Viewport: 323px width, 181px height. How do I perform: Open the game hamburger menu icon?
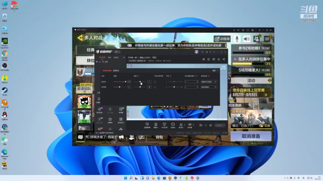(x=267, y=39)
